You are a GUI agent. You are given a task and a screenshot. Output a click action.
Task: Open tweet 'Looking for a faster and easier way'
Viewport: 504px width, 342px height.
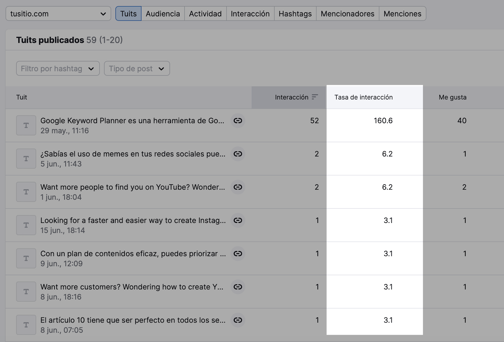pyautogui.click(x=133, y=220)
